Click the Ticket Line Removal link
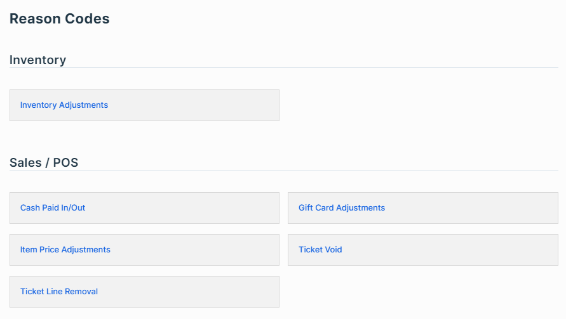The height and width of the screenshot is (319, 566). point(59,291)
